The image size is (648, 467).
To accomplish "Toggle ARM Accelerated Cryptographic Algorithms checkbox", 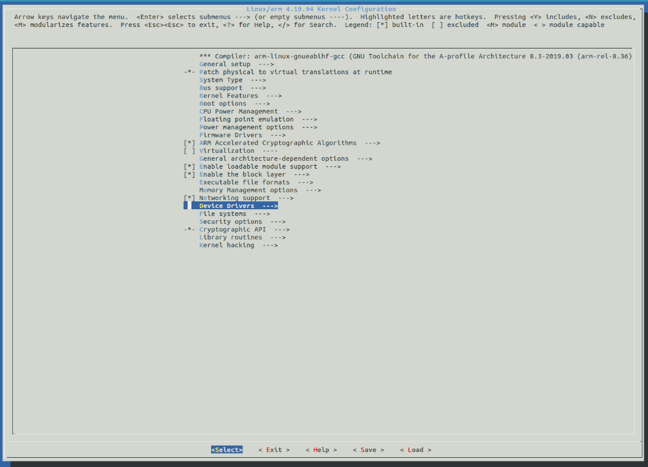I will point(190,143).
